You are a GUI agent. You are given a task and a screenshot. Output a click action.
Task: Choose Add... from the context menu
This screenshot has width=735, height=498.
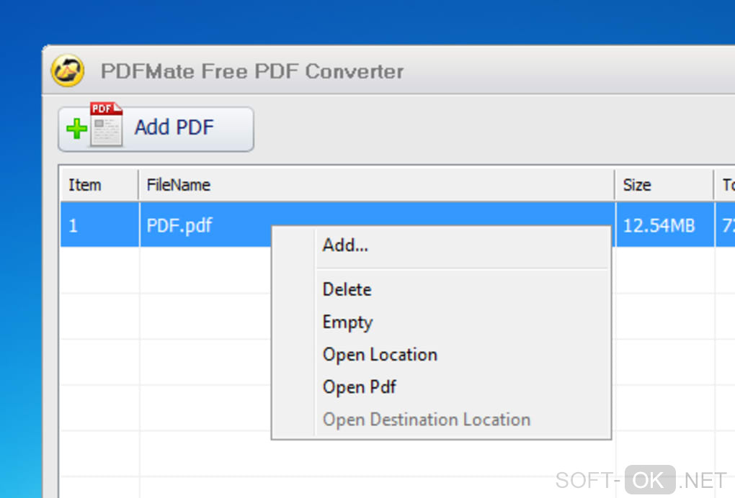345,245
